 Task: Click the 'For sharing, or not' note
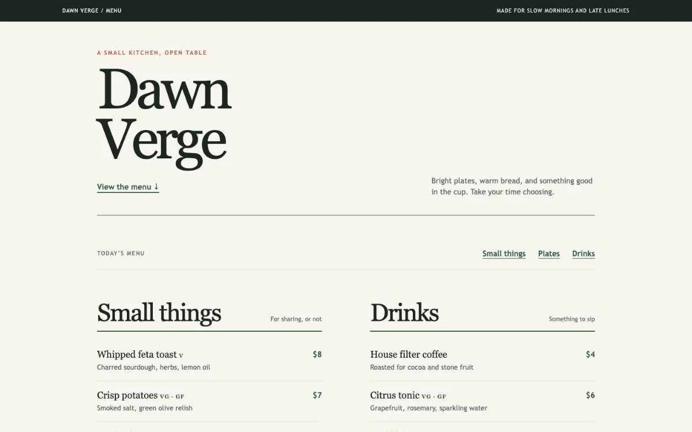coord(296,319)
